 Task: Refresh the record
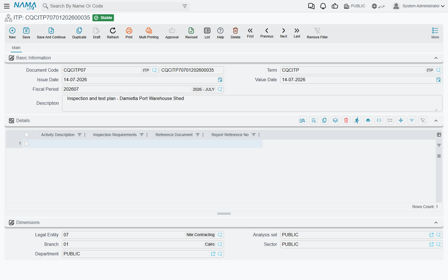[113, 33]
